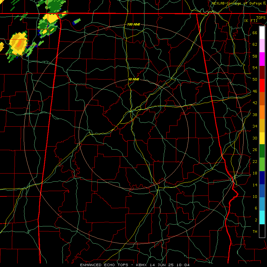Click the '22' legend value
This screenshot has width=267, height=267.
point(255,161)
